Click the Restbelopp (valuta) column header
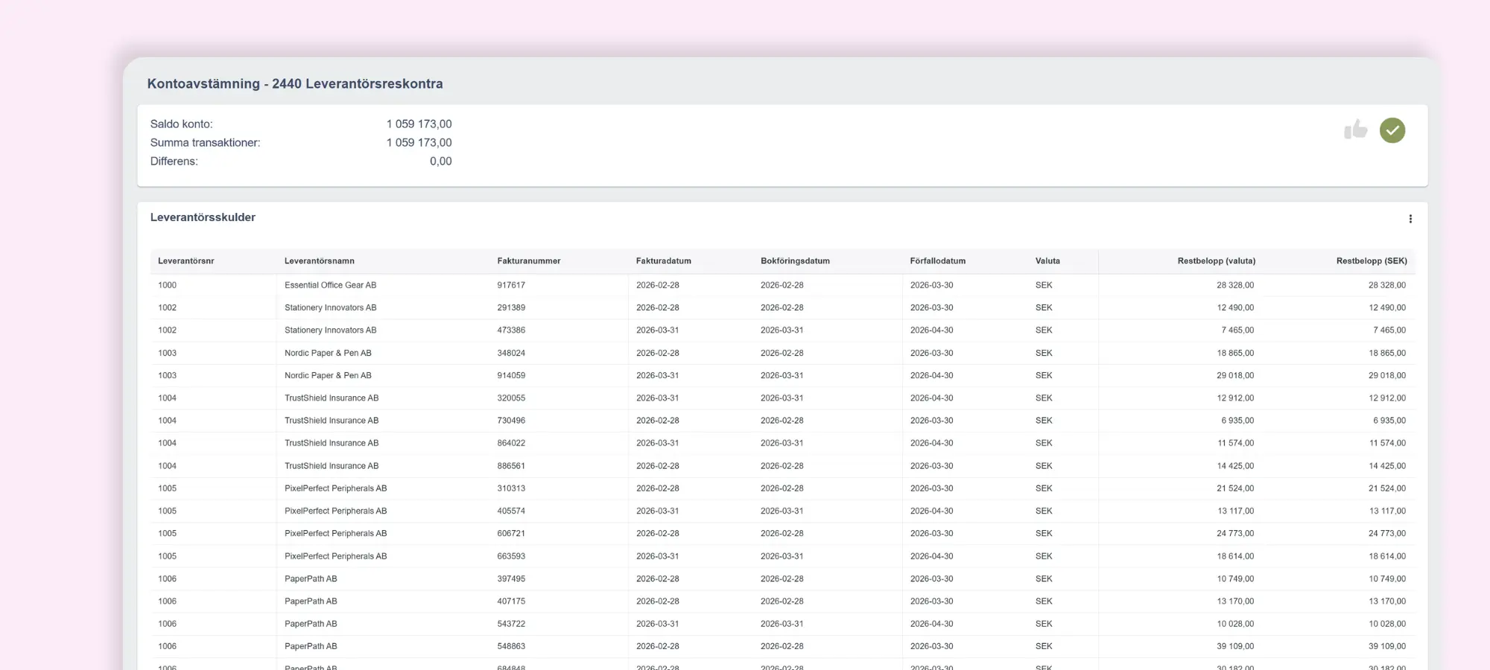This screenshot has height=670, width=1490. point(1217,261)
